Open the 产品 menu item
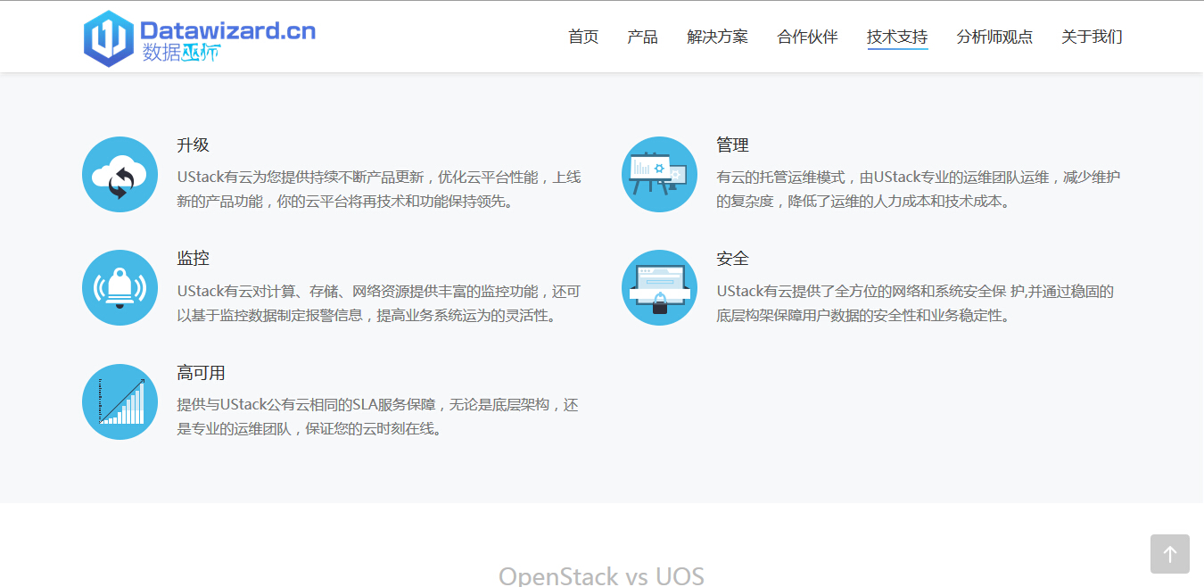The height and width of the screenshot is (587, 1204). (642, 37)
